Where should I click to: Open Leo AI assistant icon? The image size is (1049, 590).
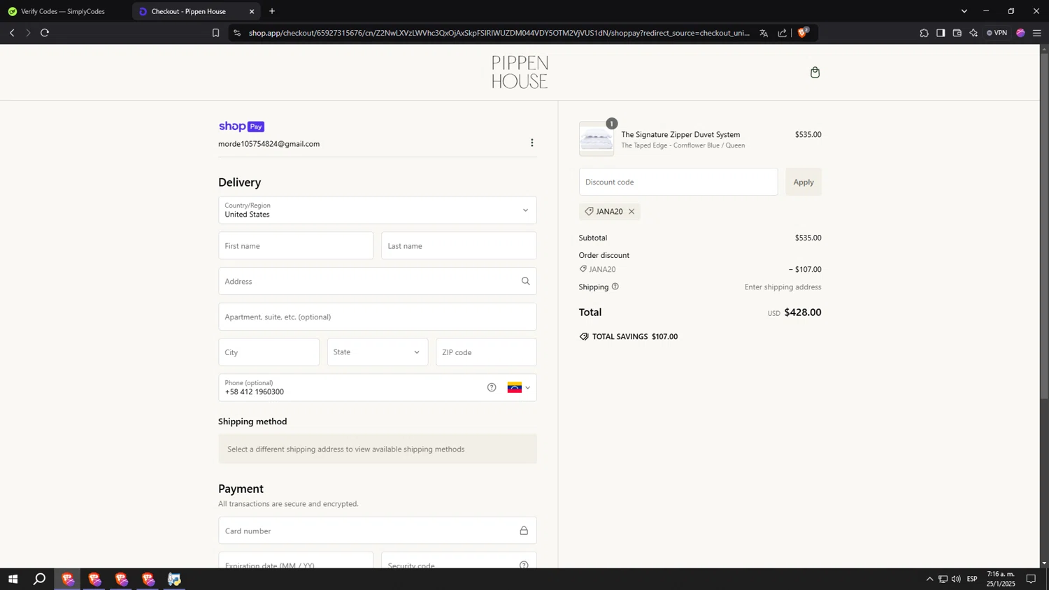[973, 33]
